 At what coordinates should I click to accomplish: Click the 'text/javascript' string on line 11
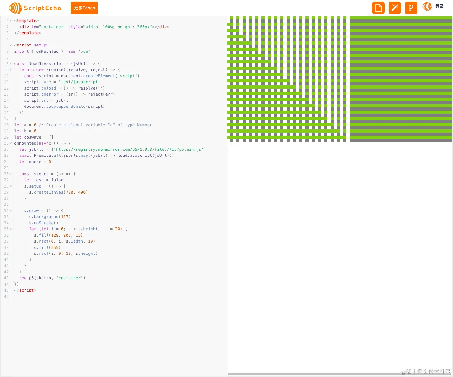point(79,82)
